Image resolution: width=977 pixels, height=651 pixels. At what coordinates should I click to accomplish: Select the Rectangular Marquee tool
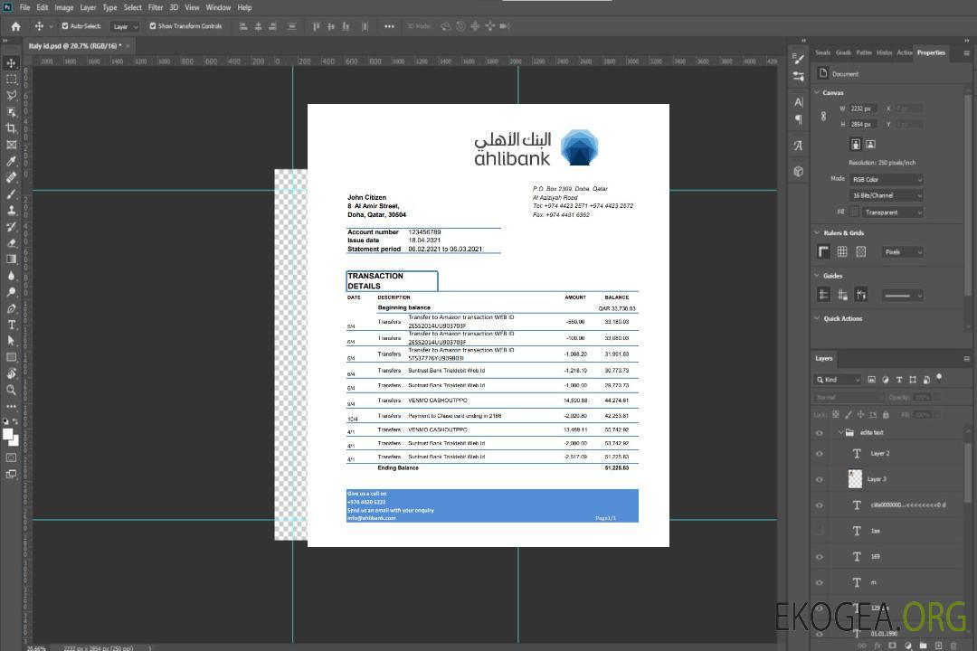pyautogui.click(x=11, y=80)
